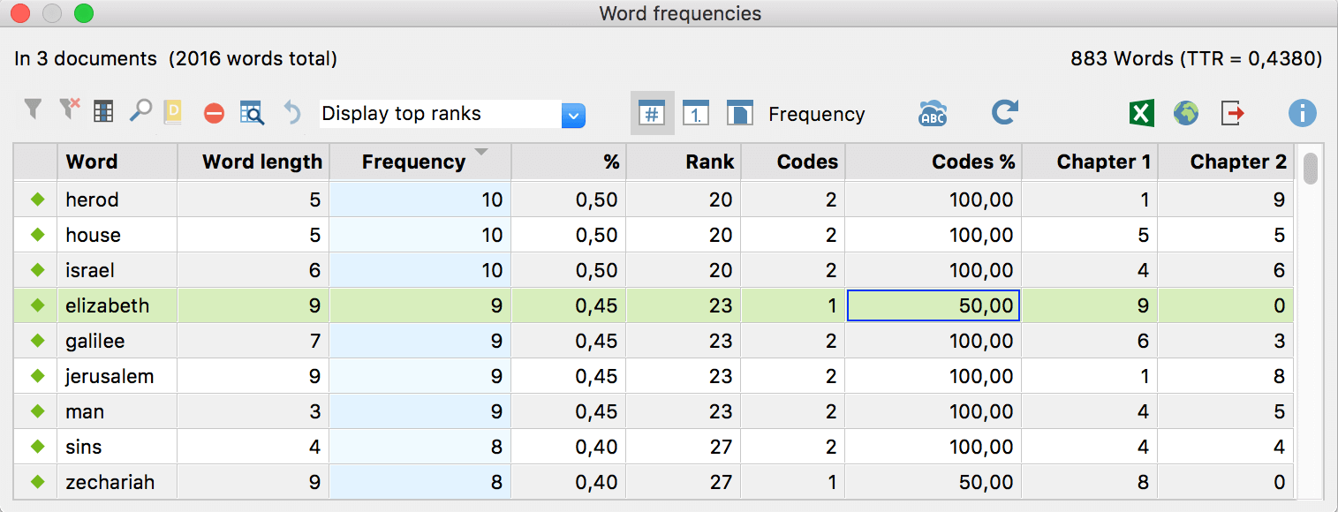Image resolution: width=1338 pixels, height=512 pixels.
Task: Click the Chapter 2 column header
Action: (1226, 162)
